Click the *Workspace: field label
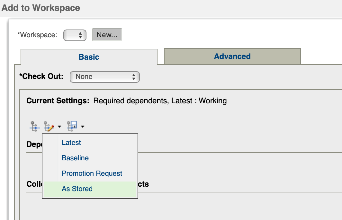The height and width of the screenshot is (220, 342). pyautogui.click(x=37, y=35)
